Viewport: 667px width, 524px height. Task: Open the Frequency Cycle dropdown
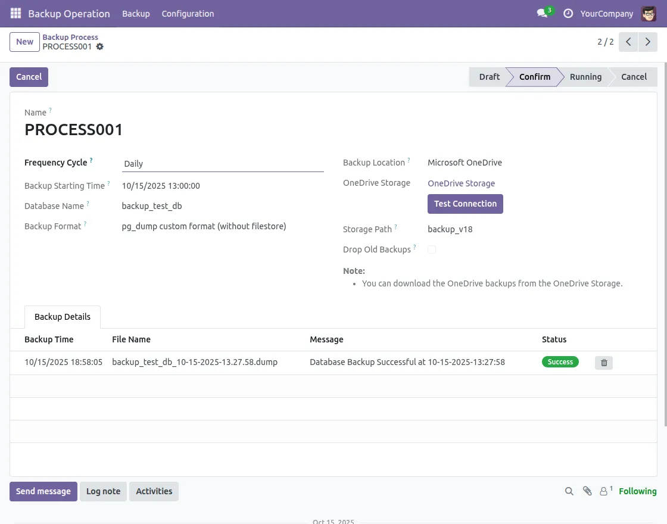(x=222, y=164)
